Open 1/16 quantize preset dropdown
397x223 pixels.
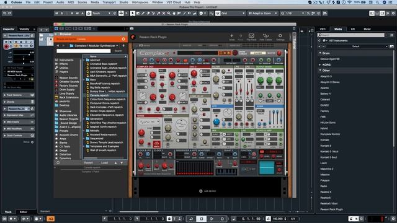coord(295,13)
